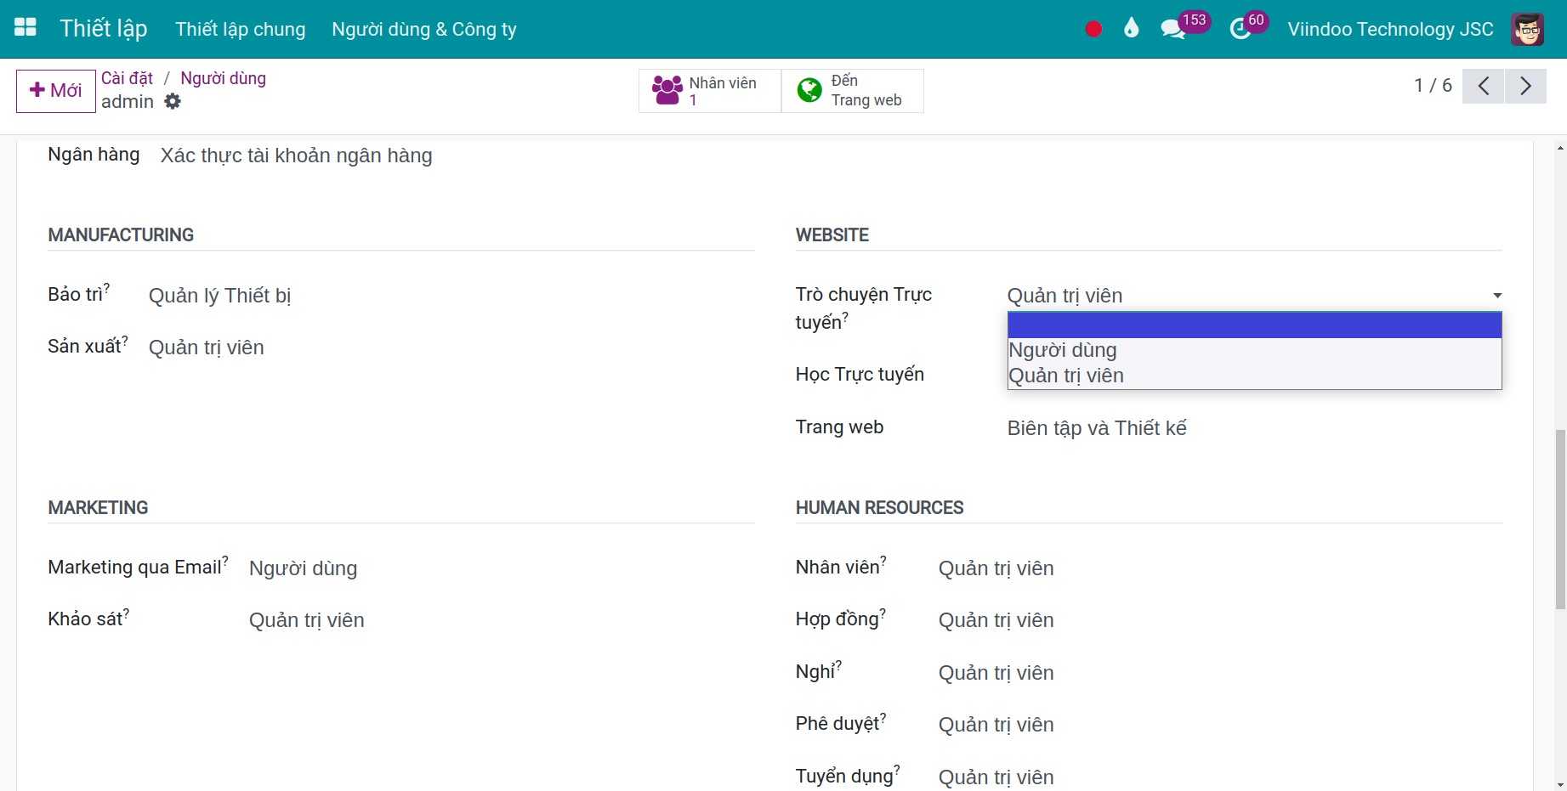
Task: Open Marketing qua Email dropdown
Action: point(501,568)
